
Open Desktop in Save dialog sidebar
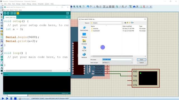pos(84,35)
